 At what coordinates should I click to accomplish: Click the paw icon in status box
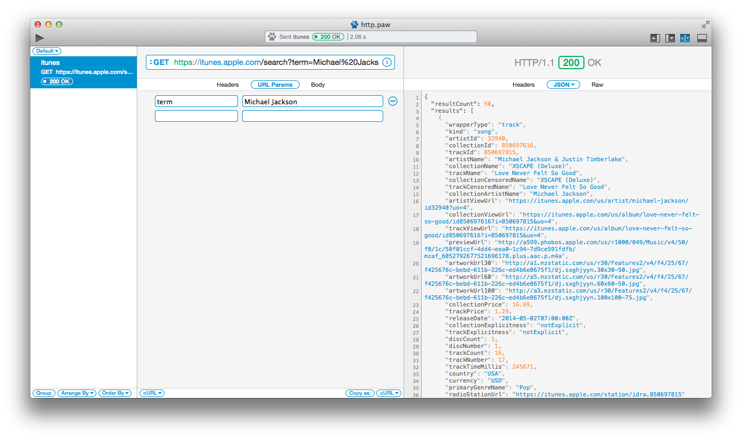[272, 37]
